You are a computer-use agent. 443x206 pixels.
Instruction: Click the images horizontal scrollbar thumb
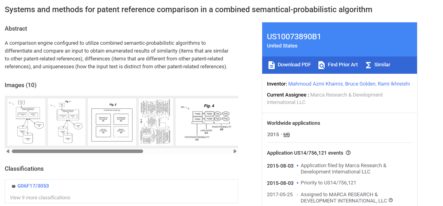click(77, 151)
